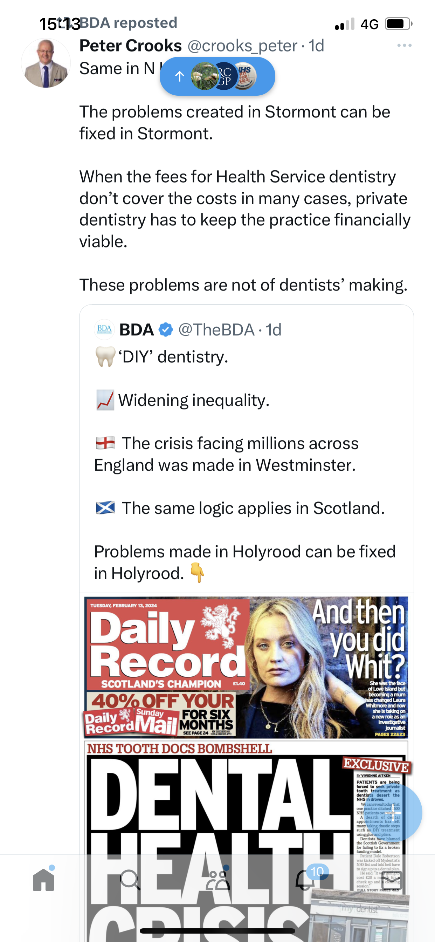Tap the new posts up-arrow pill

[217, 76]
